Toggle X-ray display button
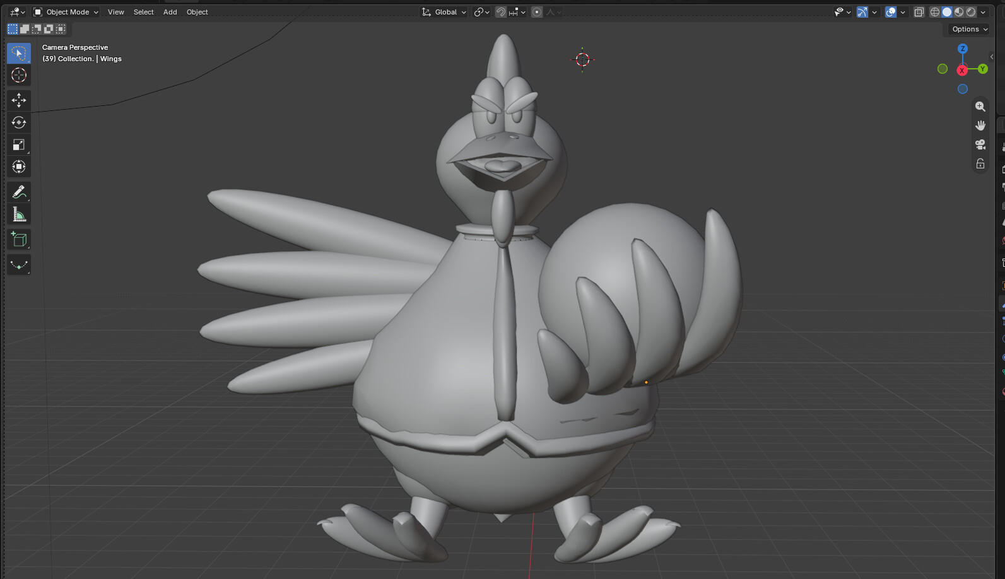This screenshot has height=579, width=1005. pos(919,12)
